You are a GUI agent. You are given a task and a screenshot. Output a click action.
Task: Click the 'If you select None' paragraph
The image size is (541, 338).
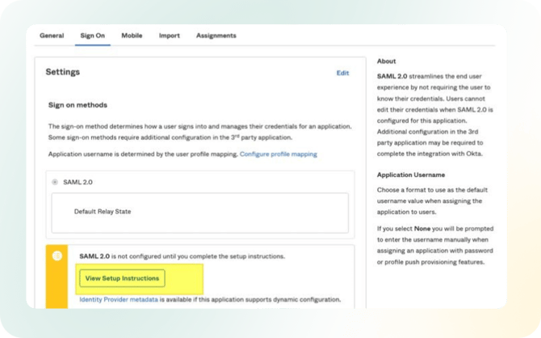click(435, 245)
